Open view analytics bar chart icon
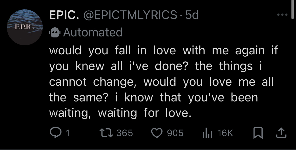 pyautogui.click(x=207, y=133)
